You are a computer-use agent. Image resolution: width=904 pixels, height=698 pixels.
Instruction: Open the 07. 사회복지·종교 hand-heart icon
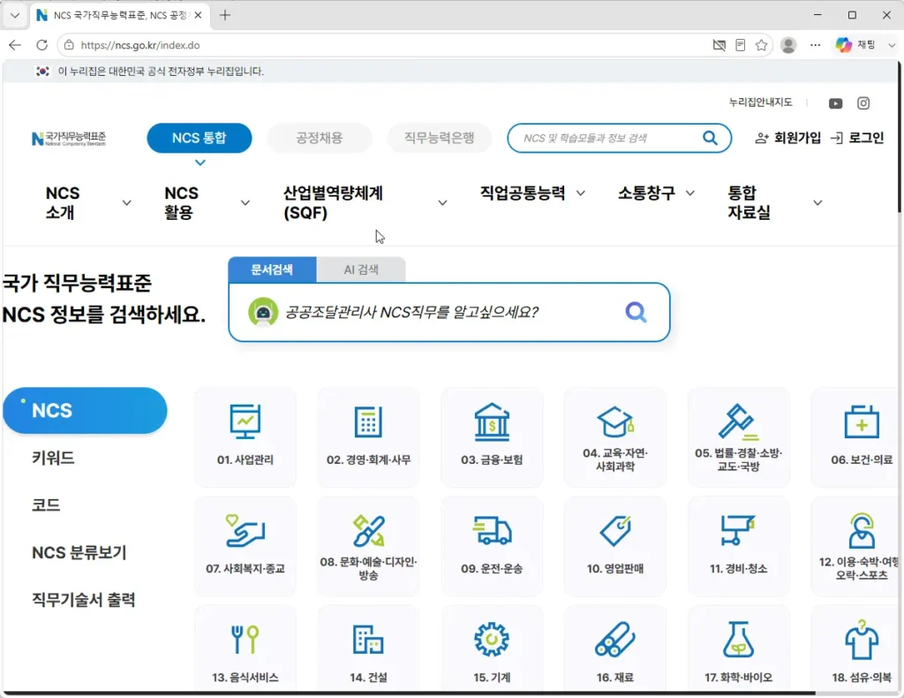pyautogui.click(x=245, y=531)
